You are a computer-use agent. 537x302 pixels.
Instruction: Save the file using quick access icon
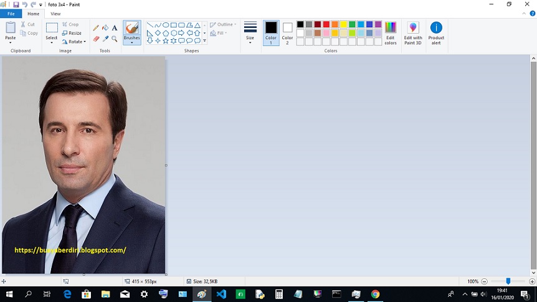pyautogui.click(x=16, y=4)
